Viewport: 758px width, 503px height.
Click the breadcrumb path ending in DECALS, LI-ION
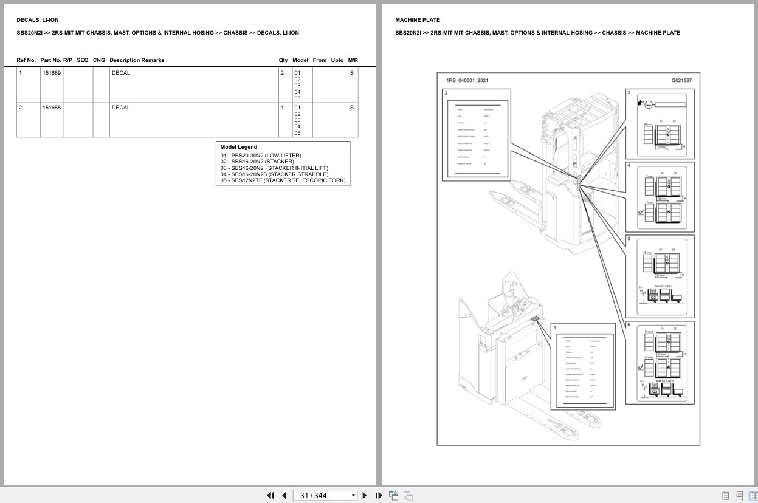157,33
